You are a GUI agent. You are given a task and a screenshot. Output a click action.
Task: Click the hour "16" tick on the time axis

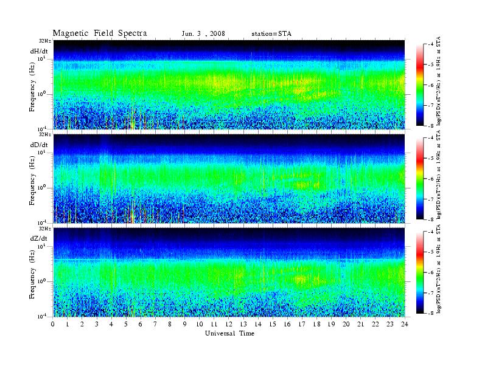pos(287,324)
